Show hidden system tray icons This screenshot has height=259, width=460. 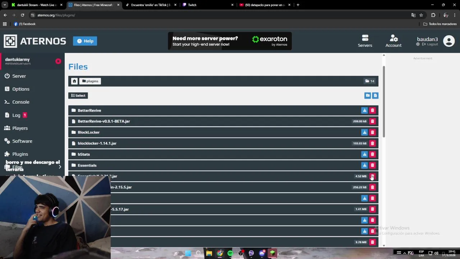point(404,253)
